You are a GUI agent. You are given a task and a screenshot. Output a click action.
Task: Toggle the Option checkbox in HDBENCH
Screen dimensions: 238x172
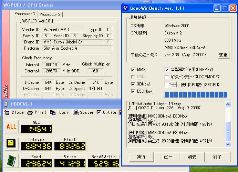pyautogui.click(x=99, y=112)
